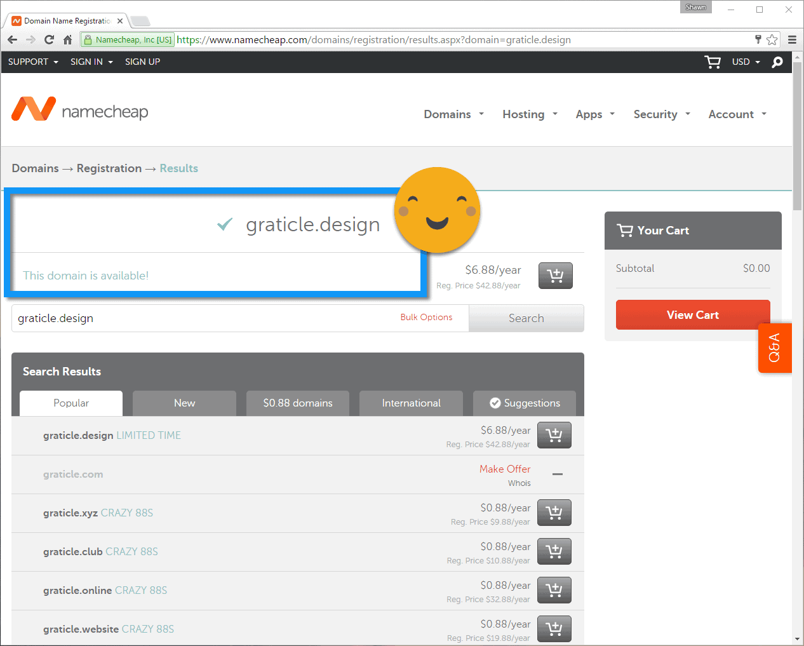Expand the Hosting nav menu
This screenshot has width=804, height=646.
(x=530, y=114)
